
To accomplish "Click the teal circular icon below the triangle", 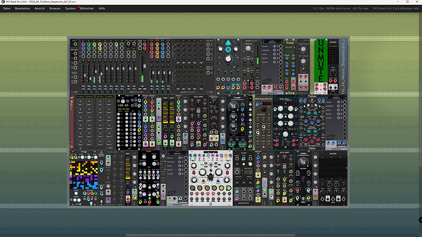I will click(228, 49).
